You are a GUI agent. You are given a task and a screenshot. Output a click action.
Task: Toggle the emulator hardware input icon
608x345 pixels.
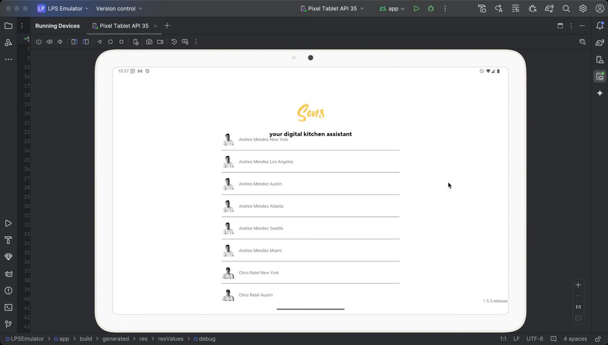(185, 42)
